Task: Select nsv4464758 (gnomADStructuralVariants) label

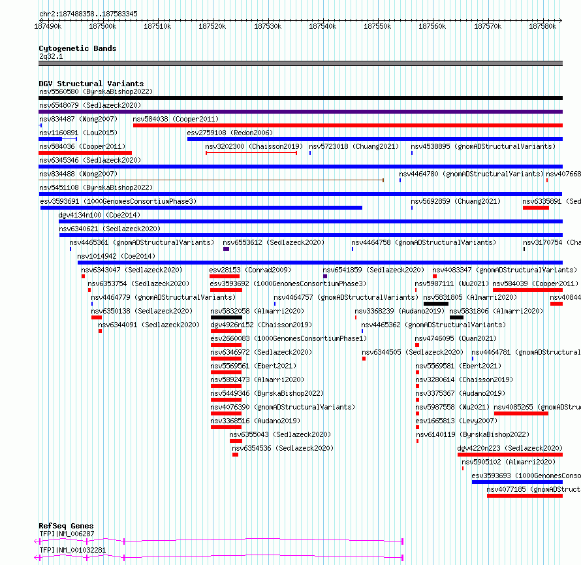Action: point(424,242)
